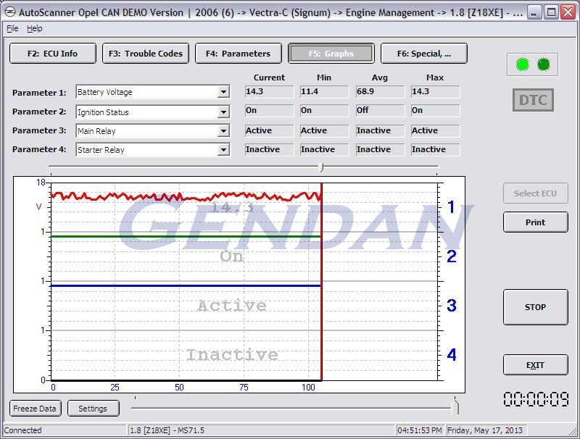The width and height of the screenshot is (580, 439).
Task: Click the AutoScanner title bar app icon
Action: point(9,12)
